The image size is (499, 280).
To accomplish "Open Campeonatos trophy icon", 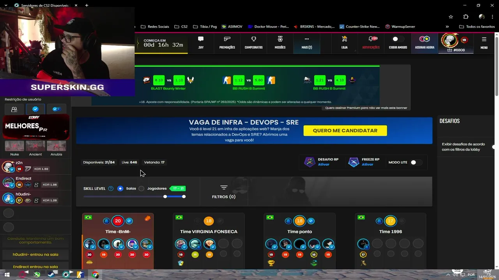I will click(254, 39).
